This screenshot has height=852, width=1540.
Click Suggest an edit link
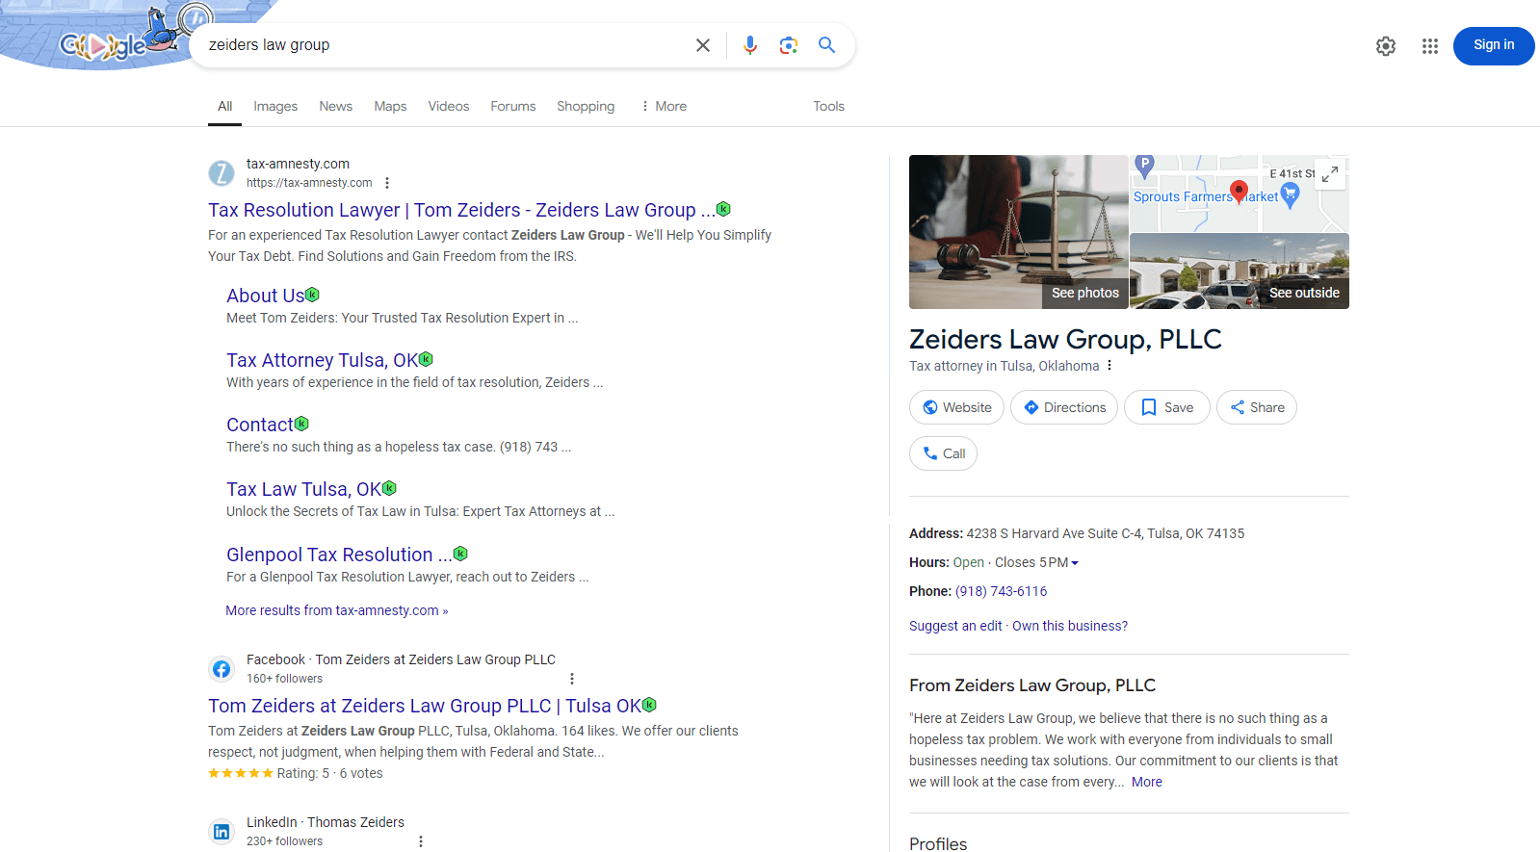tap(955, 626)
